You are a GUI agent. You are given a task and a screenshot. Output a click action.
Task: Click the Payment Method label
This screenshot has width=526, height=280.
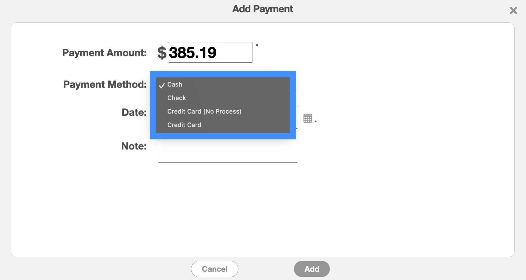[x=105, y=84]
